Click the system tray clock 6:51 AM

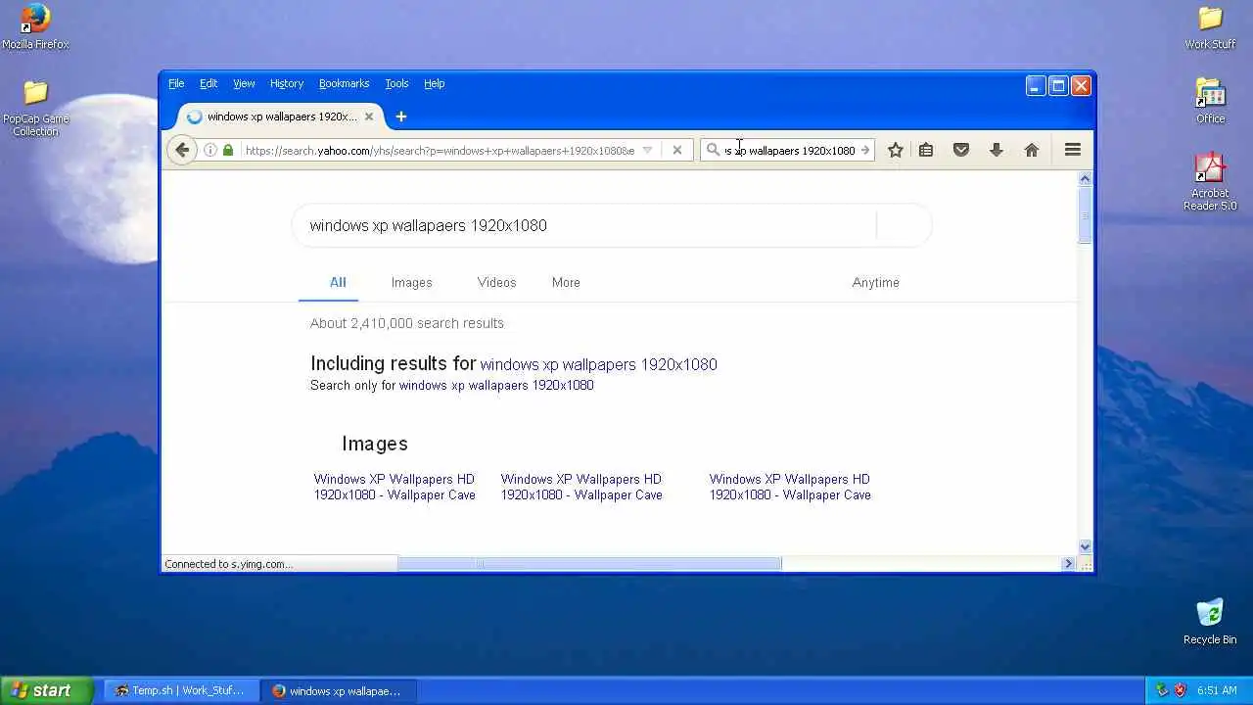coord(1217,690)
